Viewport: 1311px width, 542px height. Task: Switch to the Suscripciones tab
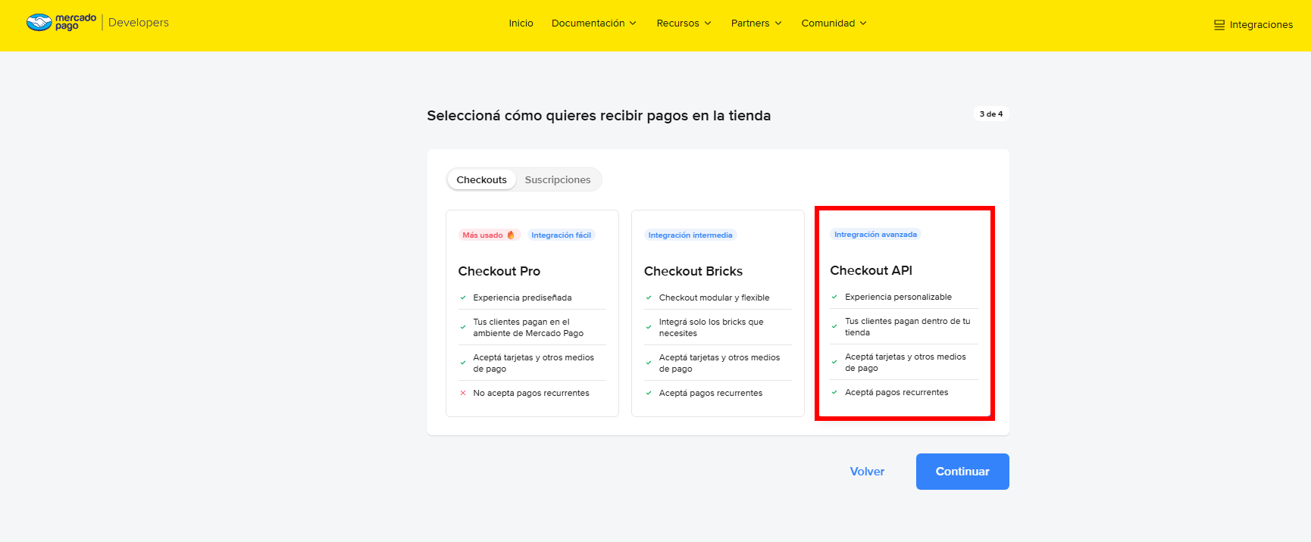click(558, 179)
